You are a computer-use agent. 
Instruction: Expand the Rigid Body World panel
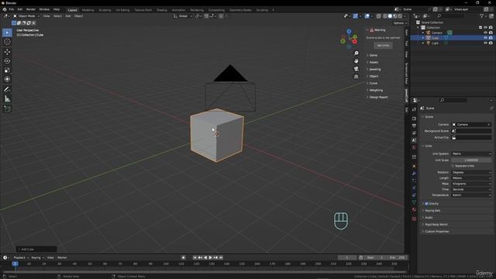point(436,224)
